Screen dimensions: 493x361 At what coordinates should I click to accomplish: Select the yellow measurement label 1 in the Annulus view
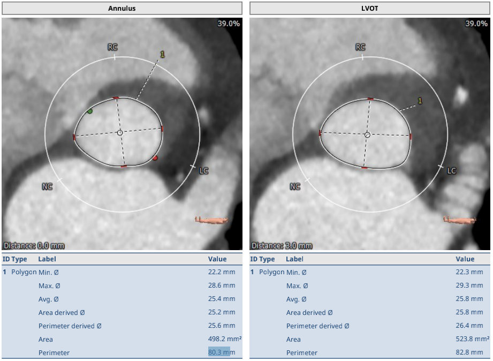point(162,54)
